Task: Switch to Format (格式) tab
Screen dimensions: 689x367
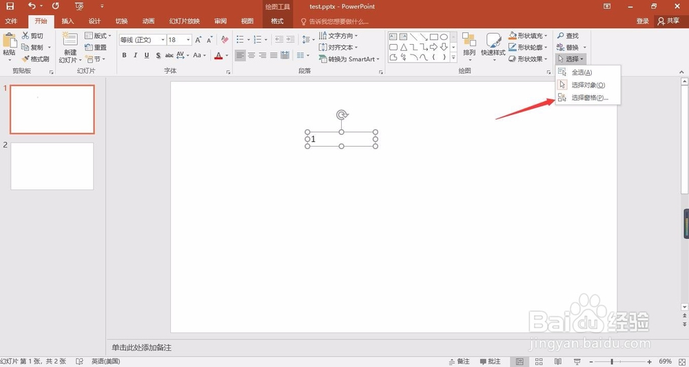Action: (277, 21)
